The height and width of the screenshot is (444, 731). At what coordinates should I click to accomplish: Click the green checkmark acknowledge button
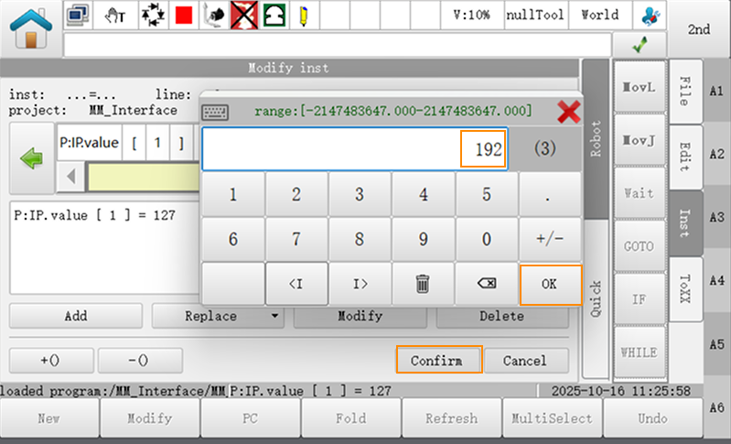(640, 45)
